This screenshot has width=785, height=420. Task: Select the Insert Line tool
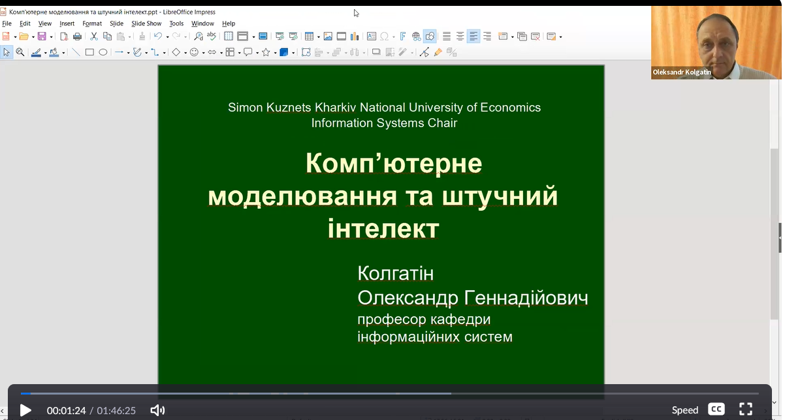pos(76,52)
